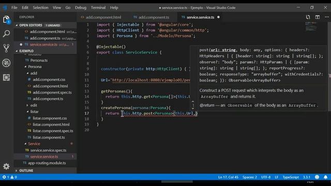The height and width of the screenshot is (186, 331).
Task: Open the File menu
Action: click(14, 8)
